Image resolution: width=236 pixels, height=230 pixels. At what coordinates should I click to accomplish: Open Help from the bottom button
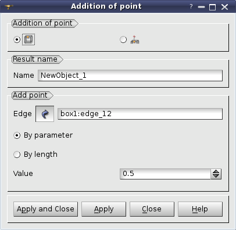point(200,209)
